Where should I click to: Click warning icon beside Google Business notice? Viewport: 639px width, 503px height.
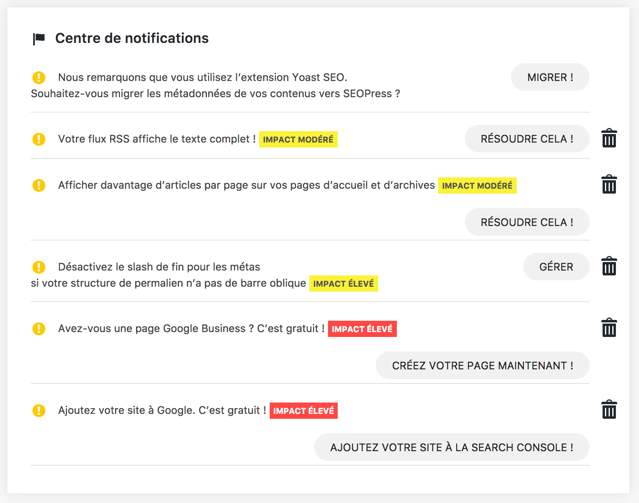tap(39, 328)
